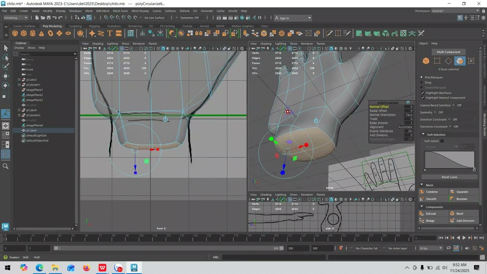Enable the Soft Select checkbox
Viewport: 487px width, 274px height.
[x=442, y=141]
